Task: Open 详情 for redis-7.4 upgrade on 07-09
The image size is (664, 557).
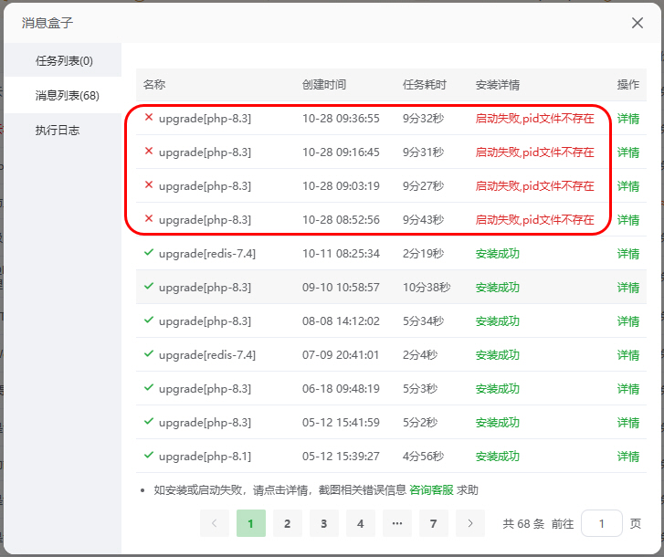Action: click(628, 355)
